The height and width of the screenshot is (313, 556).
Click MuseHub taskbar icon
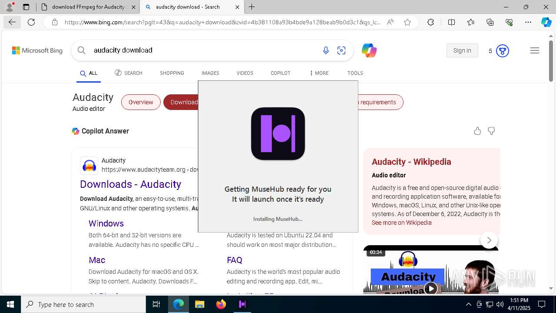[242, 304]
